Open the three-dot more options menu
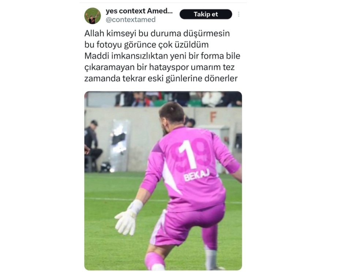349x272 pixels. pos(239,14)
